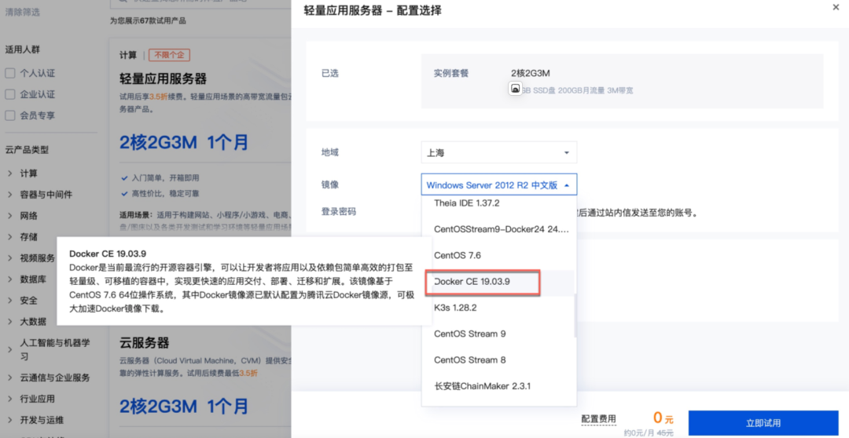Click the 清除筛选 link
Image resolution: width=849 pixels, height=438 pixels.
(x=22, y=12)
